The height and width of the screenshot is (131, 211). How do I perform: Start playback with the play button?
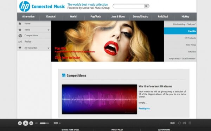point(26,123)
